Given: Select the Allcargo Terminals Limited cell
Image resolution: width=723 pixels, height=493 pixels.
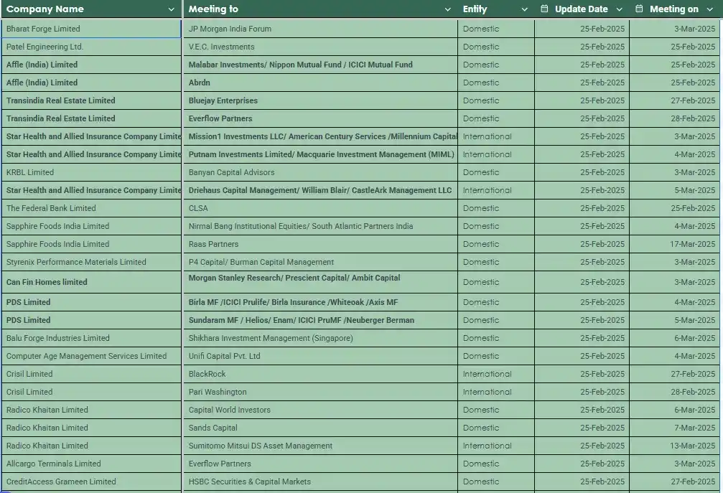Looking at the screenshot, I should (x=91, y=464).
